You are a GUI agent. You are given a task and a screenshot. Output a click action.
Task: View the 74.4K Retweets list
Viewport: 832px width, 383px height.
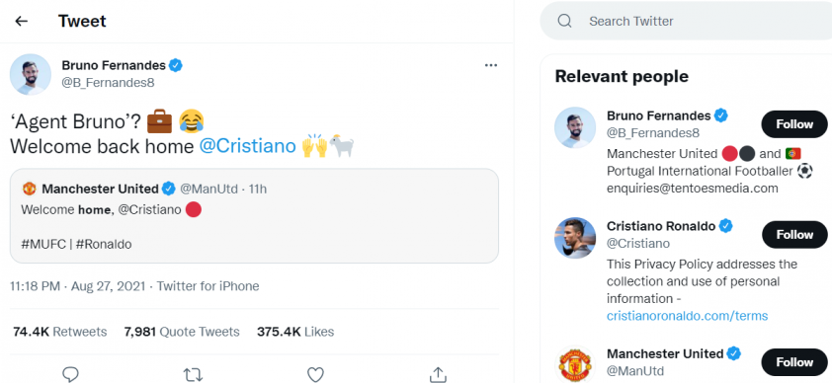59,332
